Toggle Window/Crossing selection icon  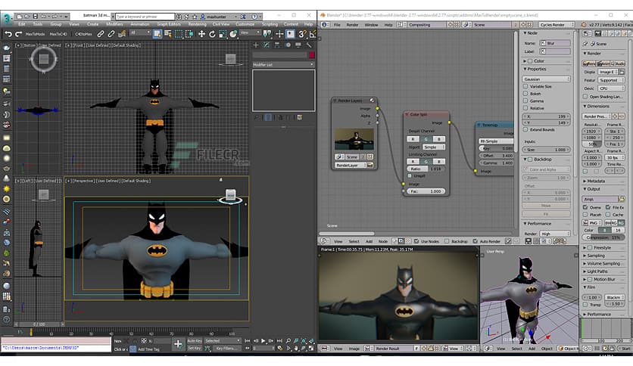pyautogui.click(x=189, y=34)
